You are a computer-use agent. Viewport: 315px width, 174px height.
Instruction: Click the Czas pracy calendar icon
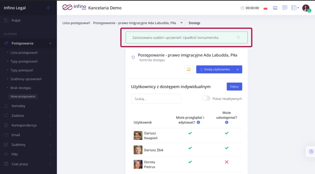[6, 164]
